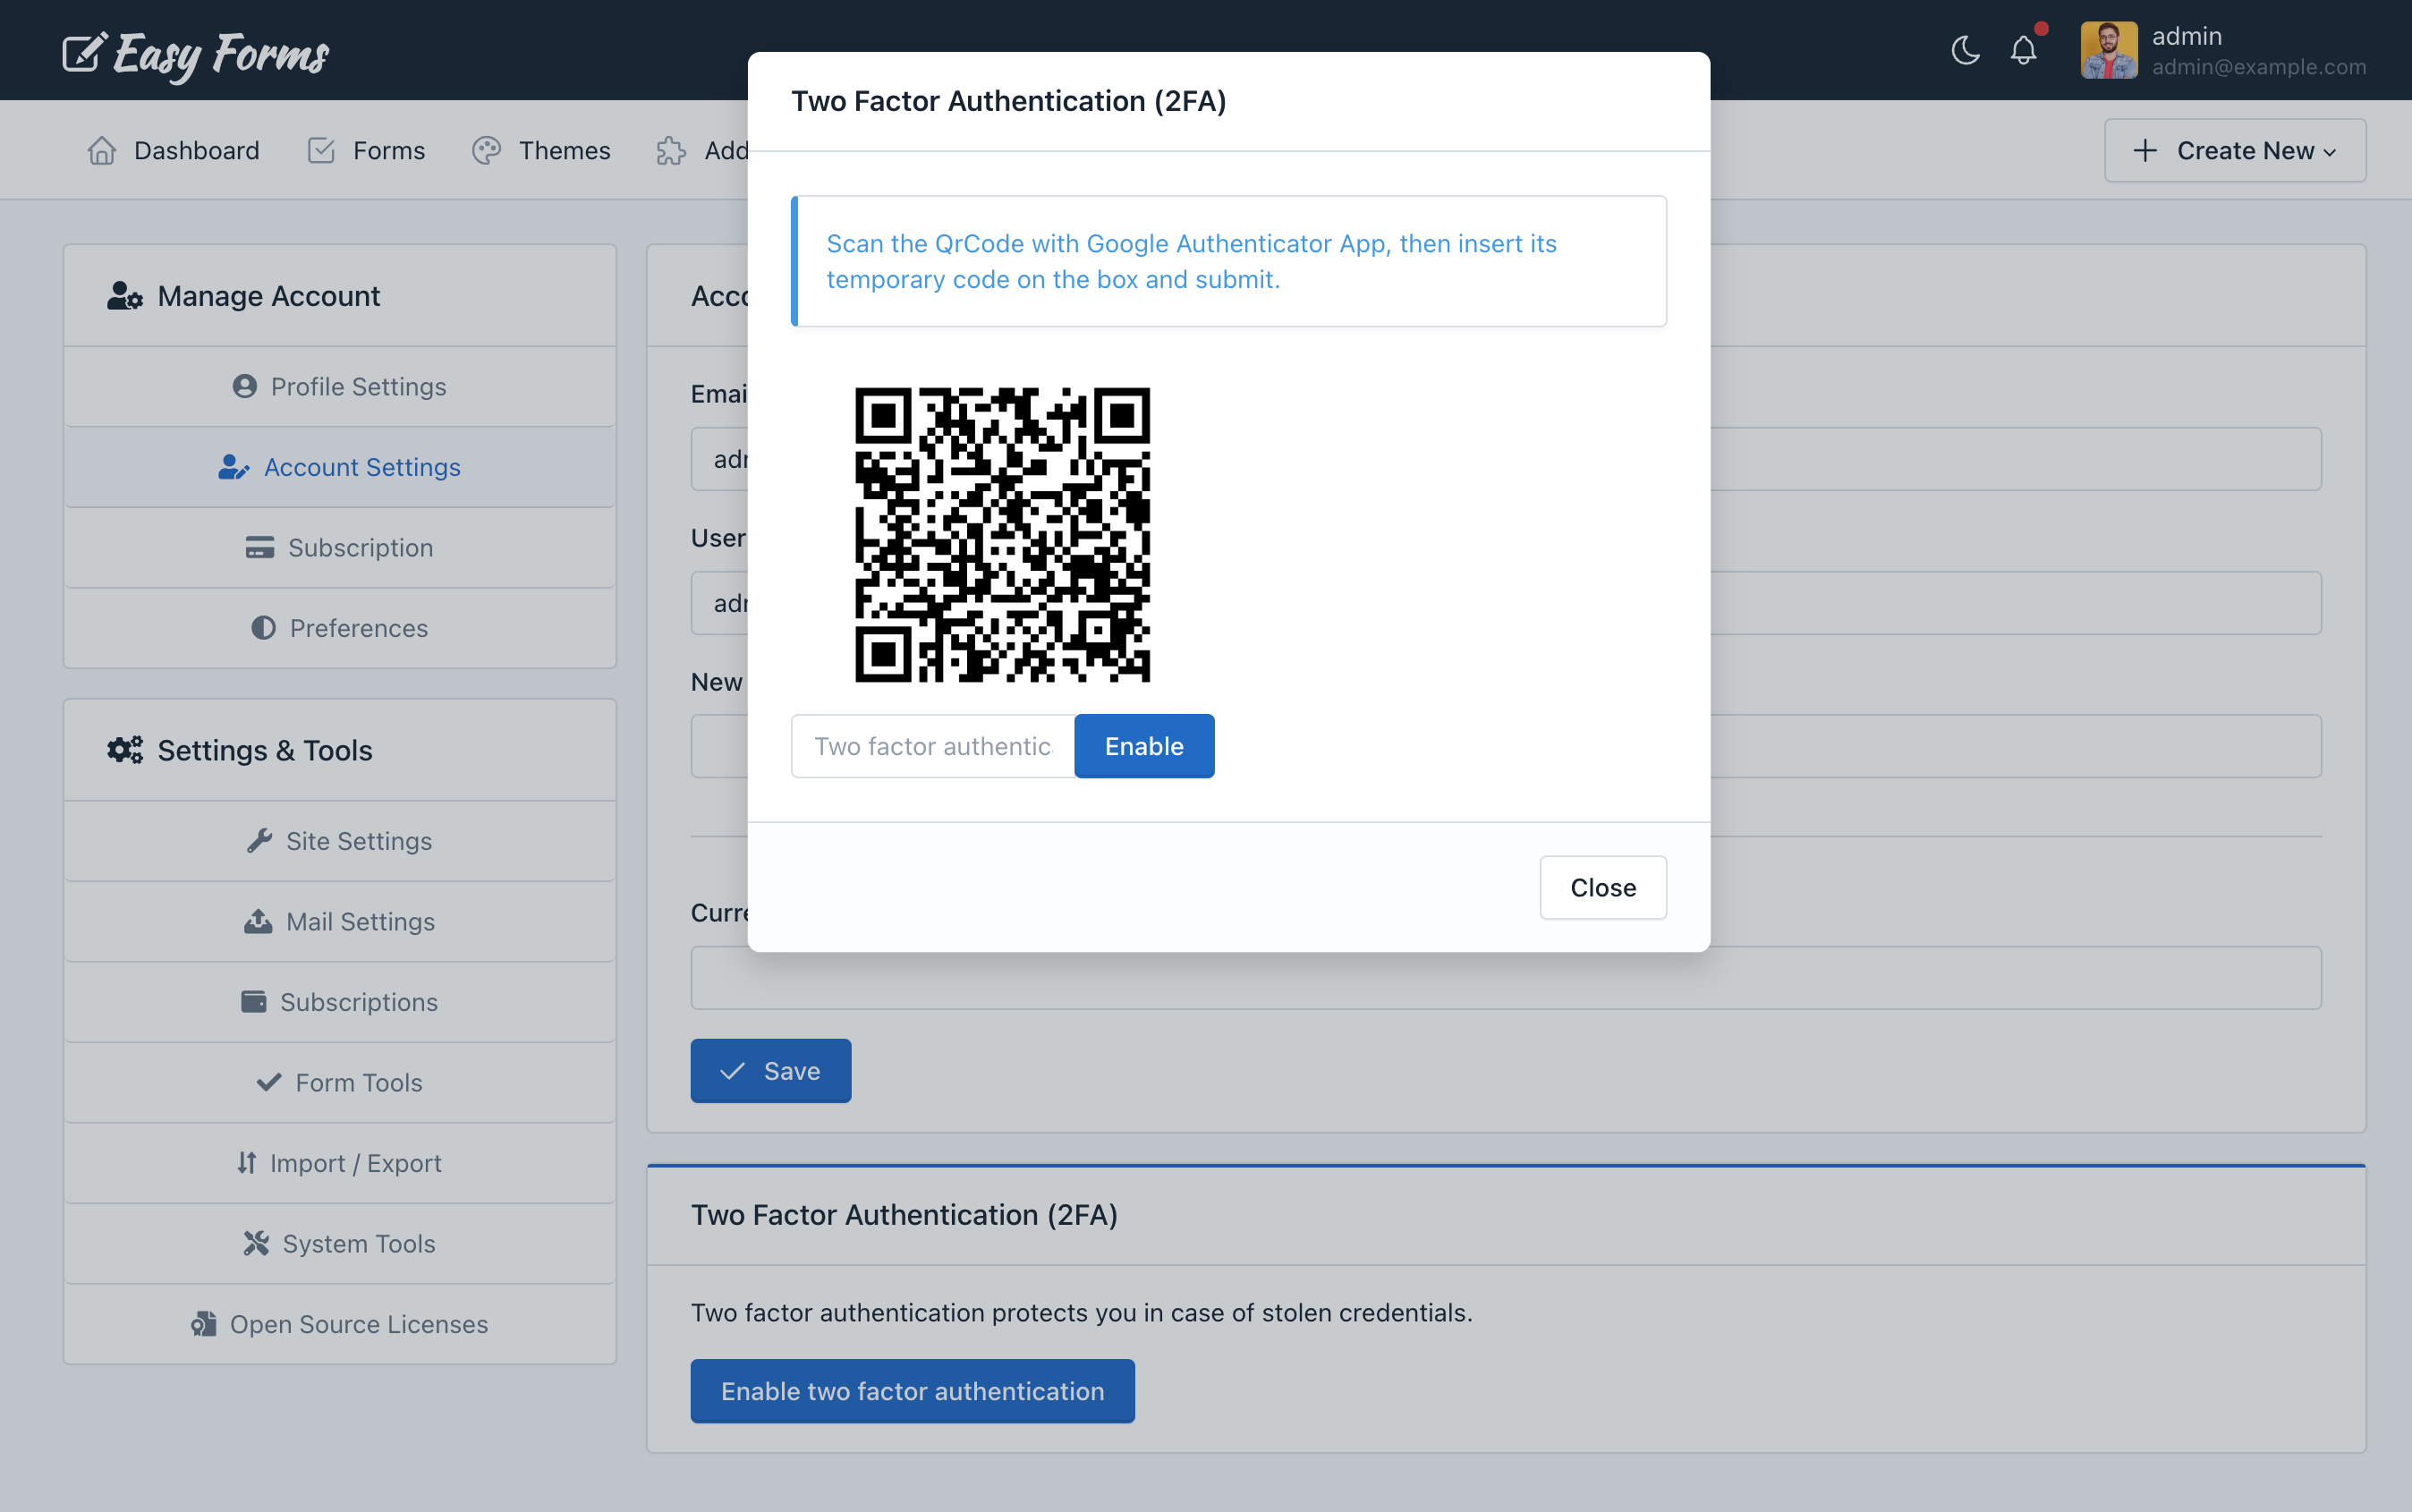
Task: Expand the Create New dropdown menu
Action: (x=2234, y=148)
